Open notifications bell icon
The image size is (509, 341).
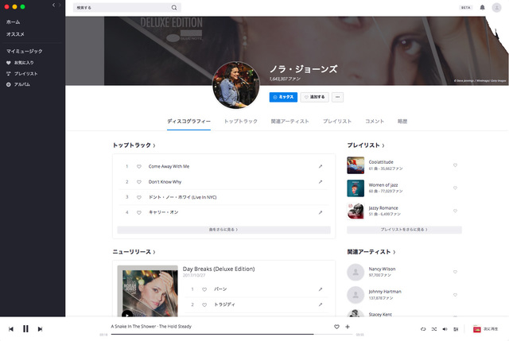483,7
